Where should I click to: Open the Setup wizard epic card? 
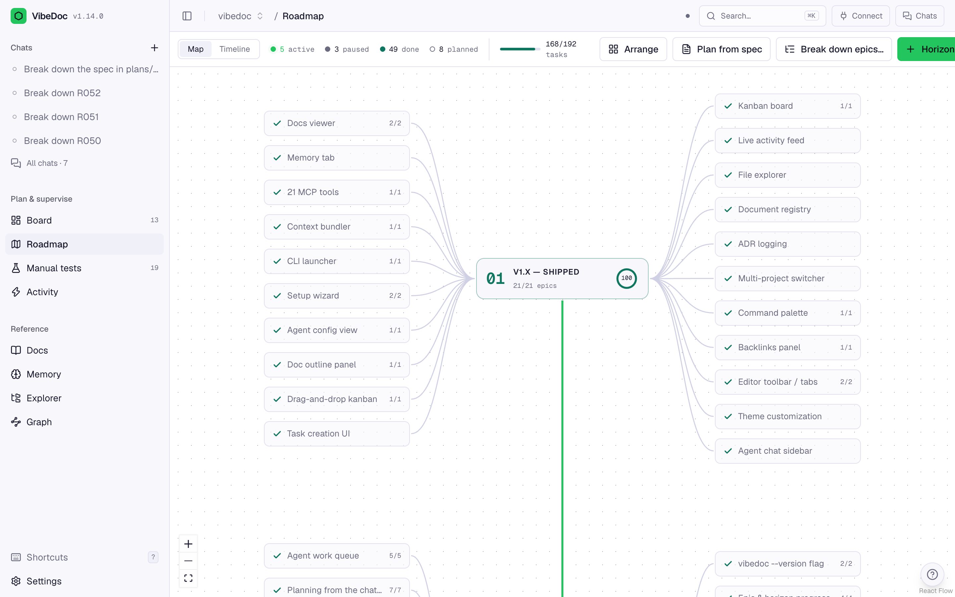coord(337,296)
